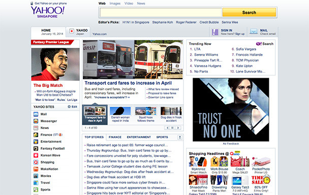Click in the web search input field
This screenshot has width=309, height=195.
pos(161,12)
